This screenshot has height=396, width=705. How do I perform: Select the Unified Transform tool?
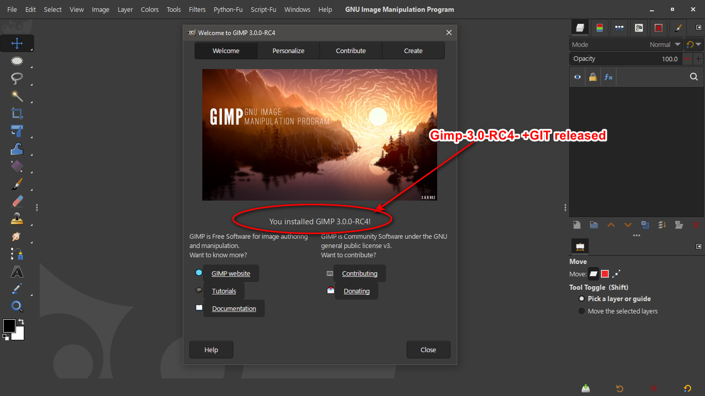coord(17,131)
